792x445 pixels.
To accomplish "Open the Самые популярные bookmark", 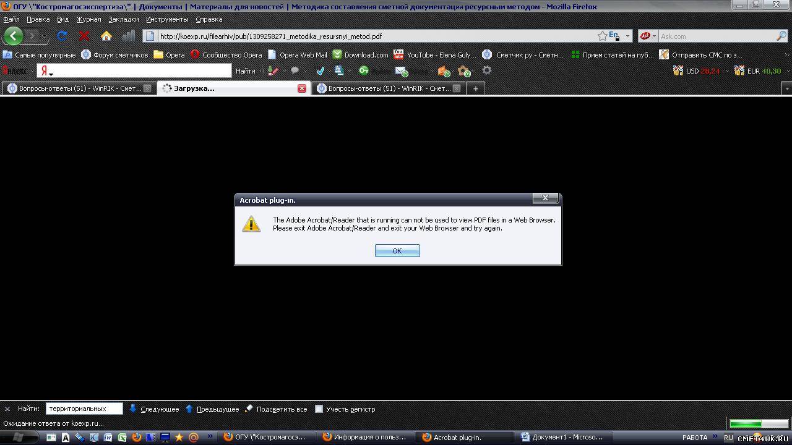I will coord(39,54).
